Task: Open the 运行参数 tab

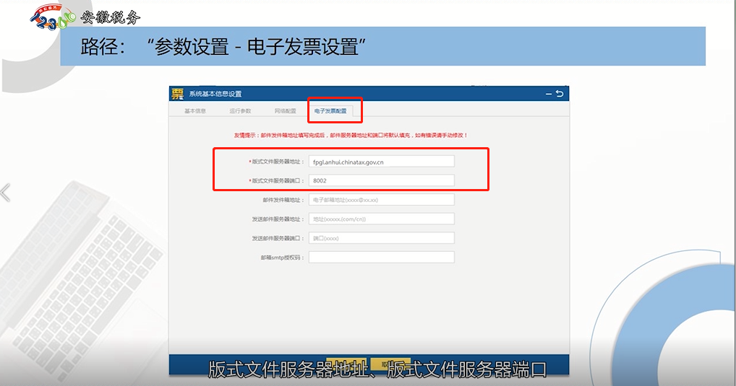Action: tap(240, 111)
